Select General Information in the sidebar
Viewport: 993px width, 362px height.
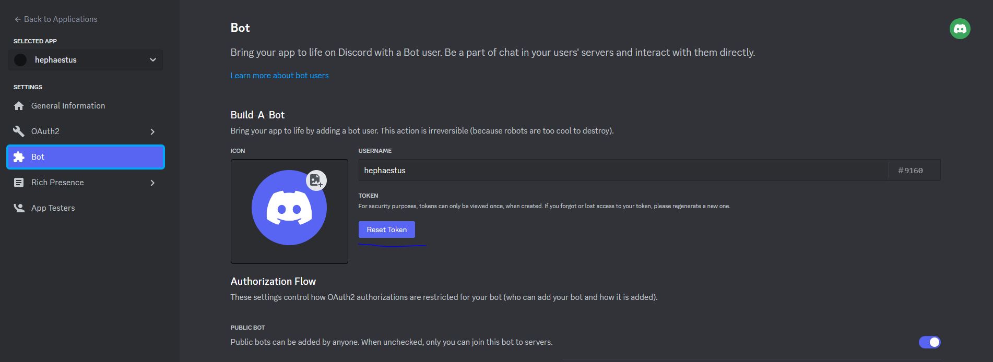67,105
